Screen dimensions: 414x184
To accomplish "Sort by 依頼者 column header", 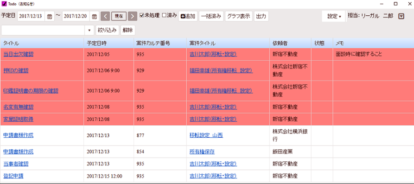I will [290, 43].
